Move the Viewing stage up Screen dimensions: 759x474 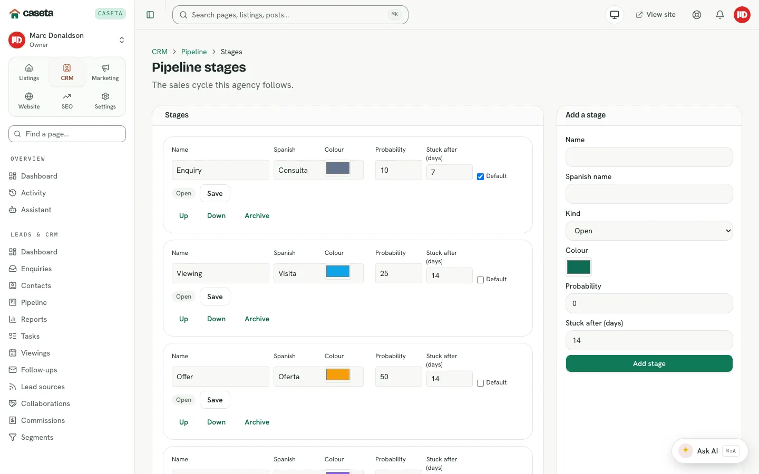(183, 319)
